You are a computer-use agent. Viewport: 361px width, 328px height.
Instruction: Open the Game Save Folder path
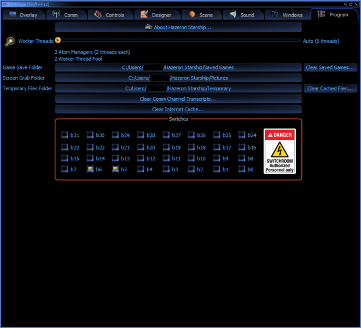coord(178,67)
